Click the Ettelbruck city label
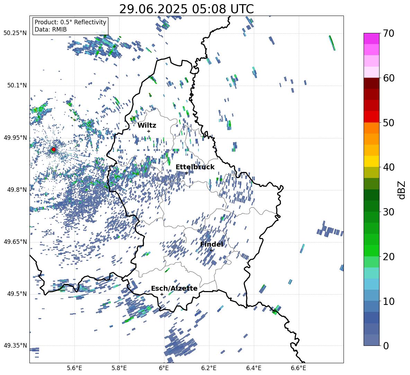The width and height of the screenshot is (410, 375). (195, 167)
